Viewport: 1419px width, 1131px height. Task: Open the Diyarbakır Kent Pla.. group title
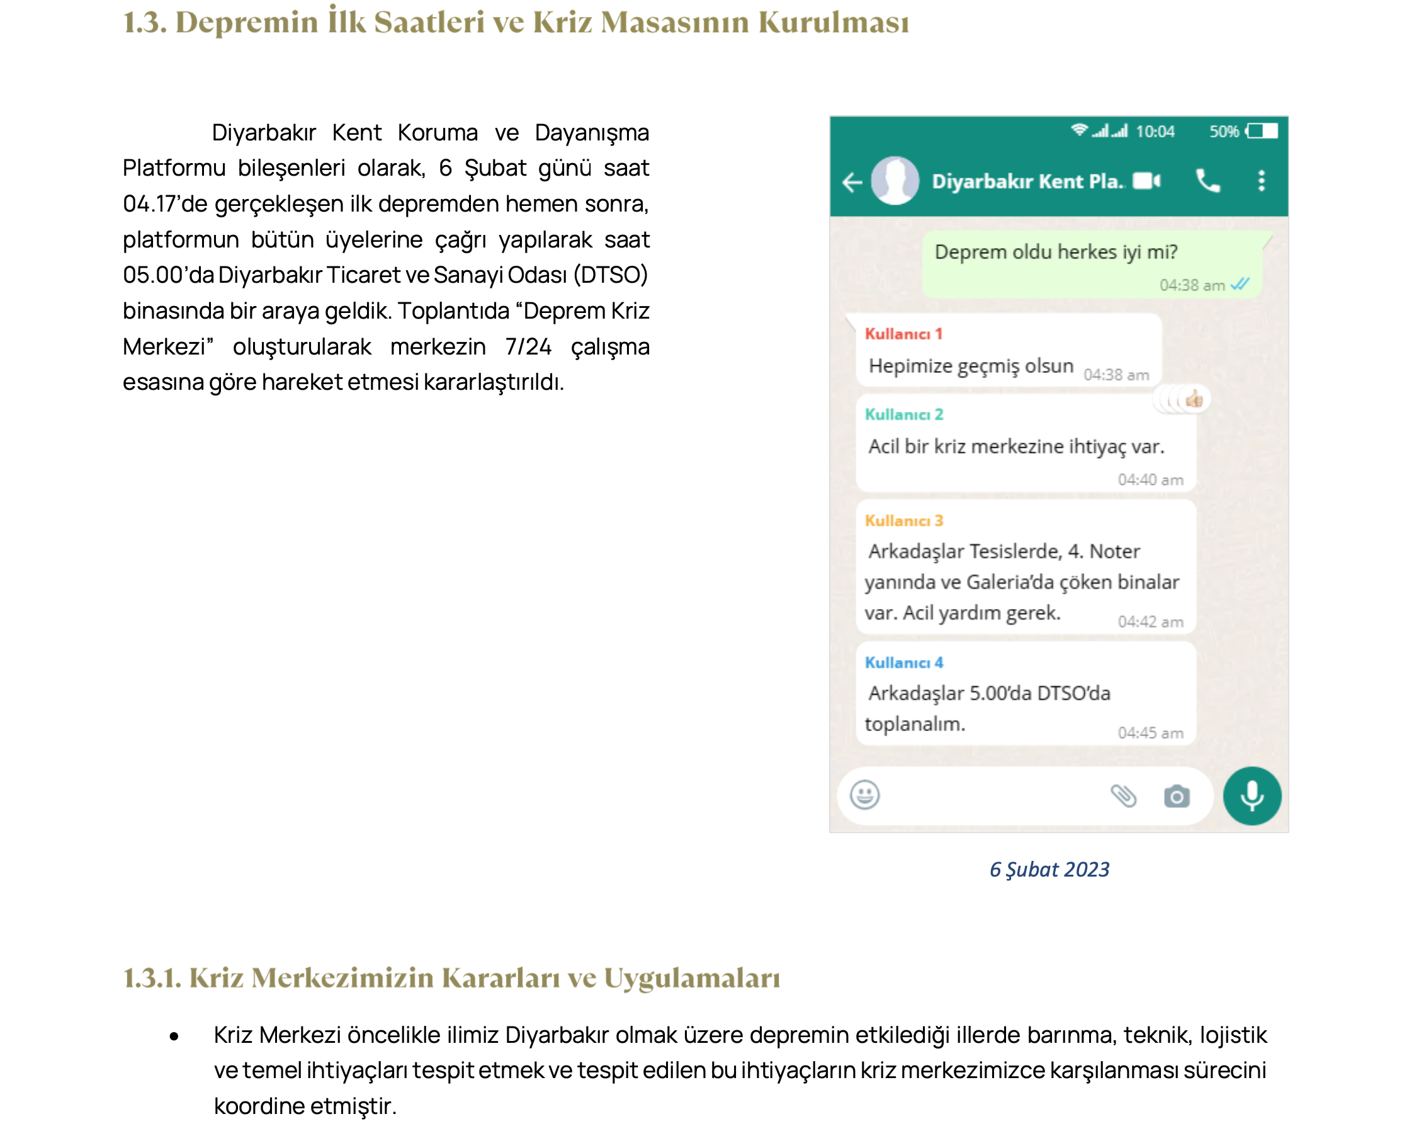pyautogui.click(x=1029, y=181)
